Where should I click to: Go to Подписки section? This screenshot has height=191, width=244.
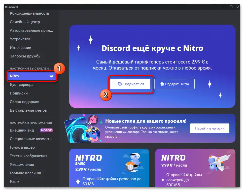coord(19,93)
